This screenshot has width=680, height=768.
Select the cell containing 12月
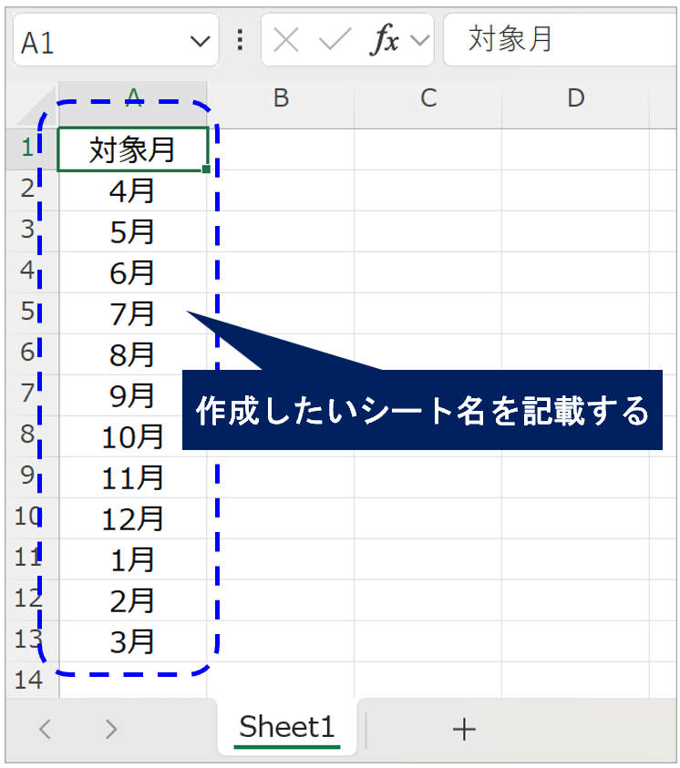pyautogui.click(x=133, y=518)
